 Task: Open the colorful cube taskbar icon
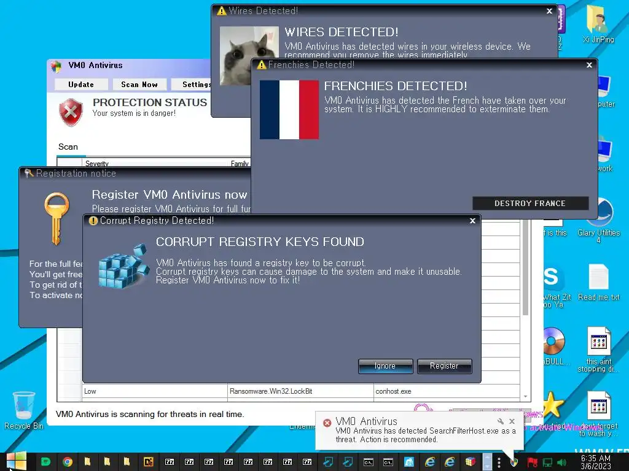coord(470,462)
